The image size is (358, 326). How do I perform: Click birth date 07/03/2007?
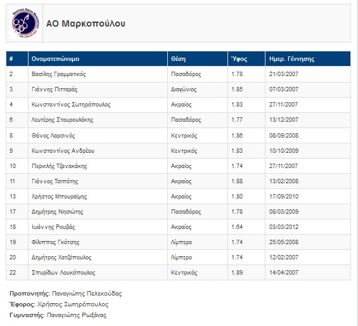tap(284, 89)
